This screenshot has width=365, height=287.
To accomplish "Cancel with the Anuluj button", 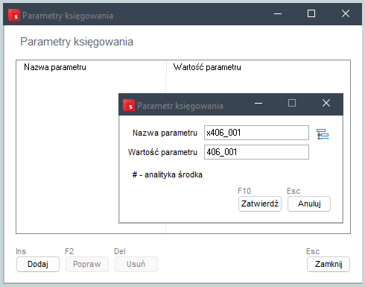I will pos(309,204).
